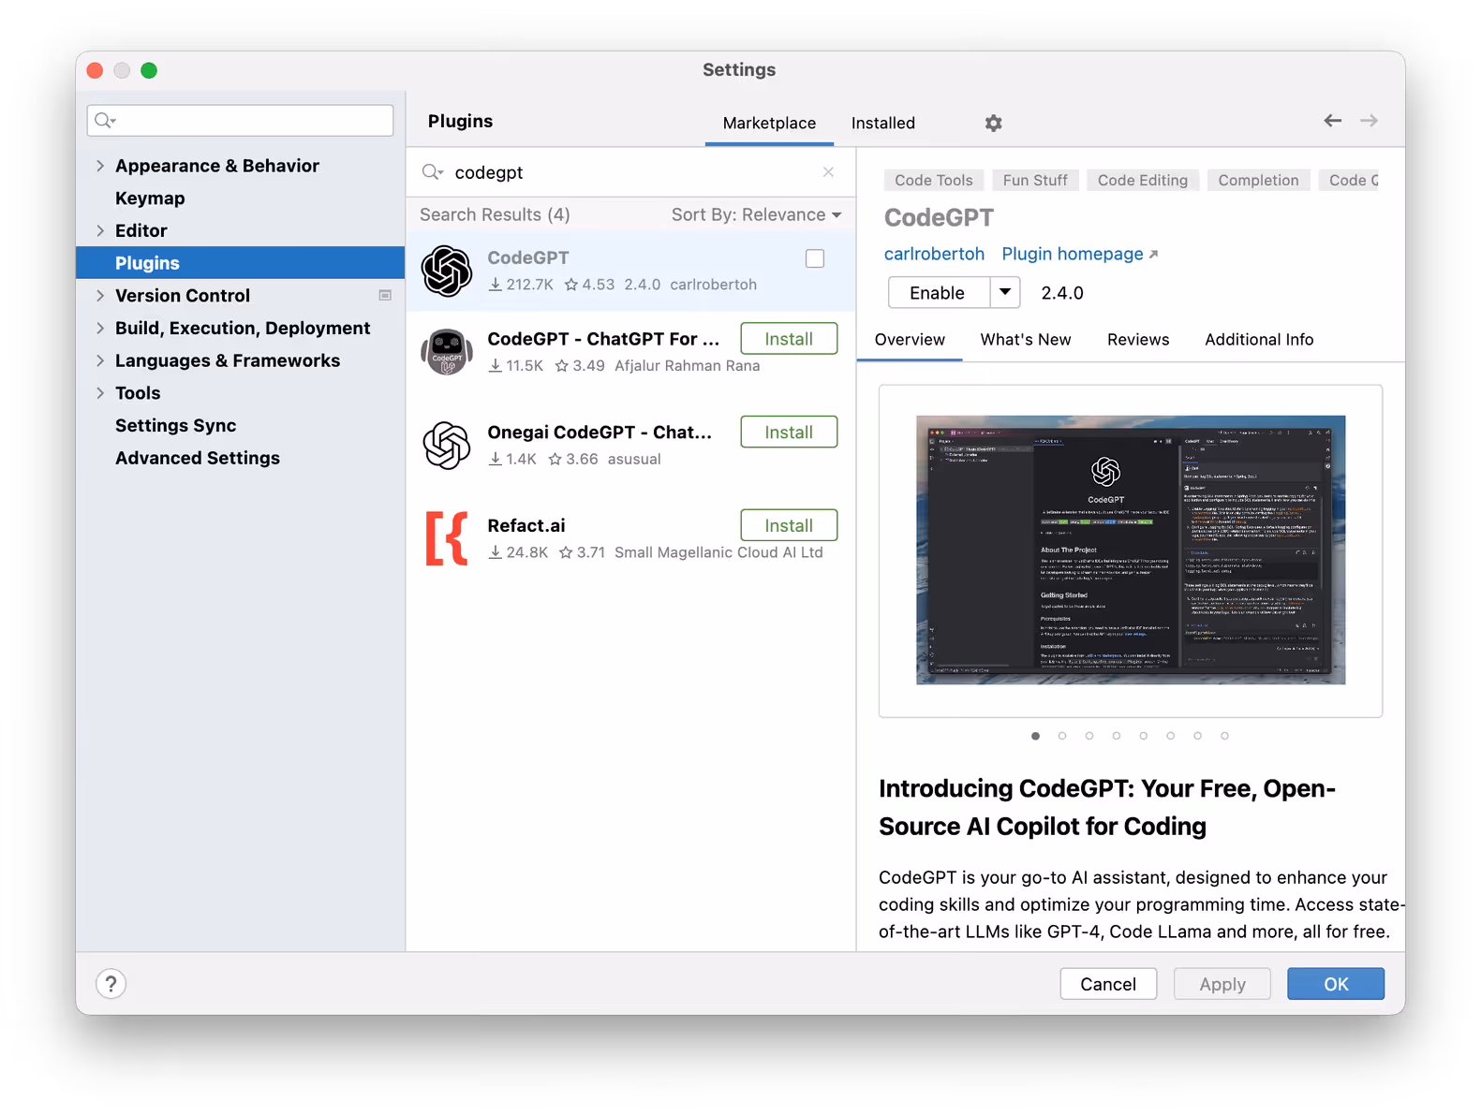Go forward using the right arrow
This screenshot has height=1115, width=1481.
coord(1369,121)
